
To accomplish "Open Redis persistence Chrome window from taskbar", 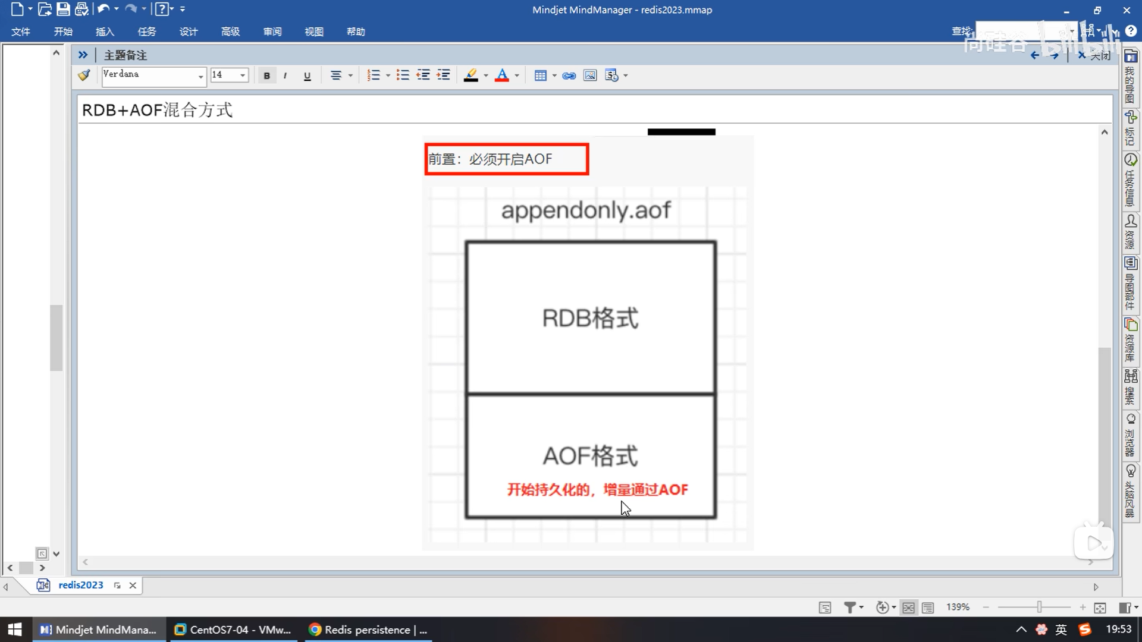I will (x=369, y=630).
